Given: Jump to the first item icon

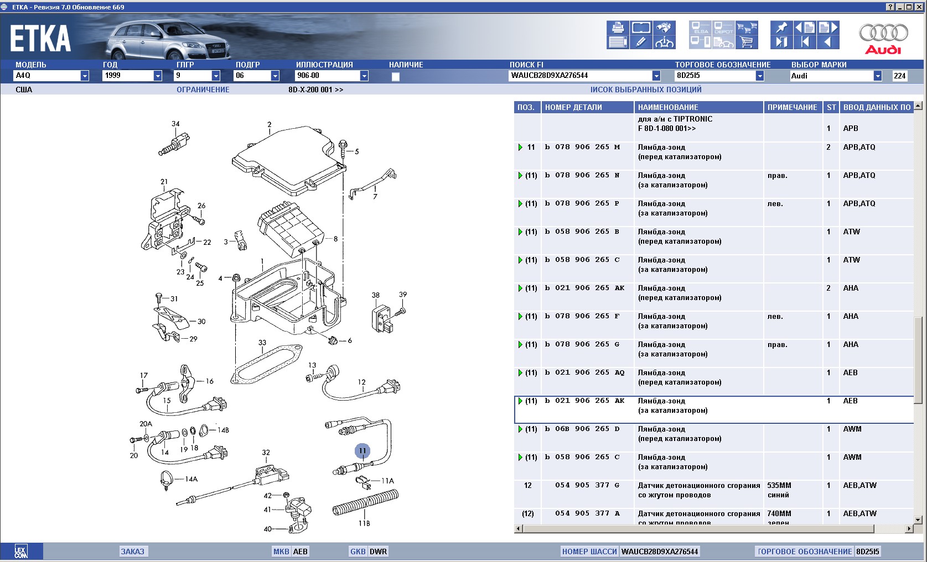Looking at the screenshot, I should (x=805, y=42).
